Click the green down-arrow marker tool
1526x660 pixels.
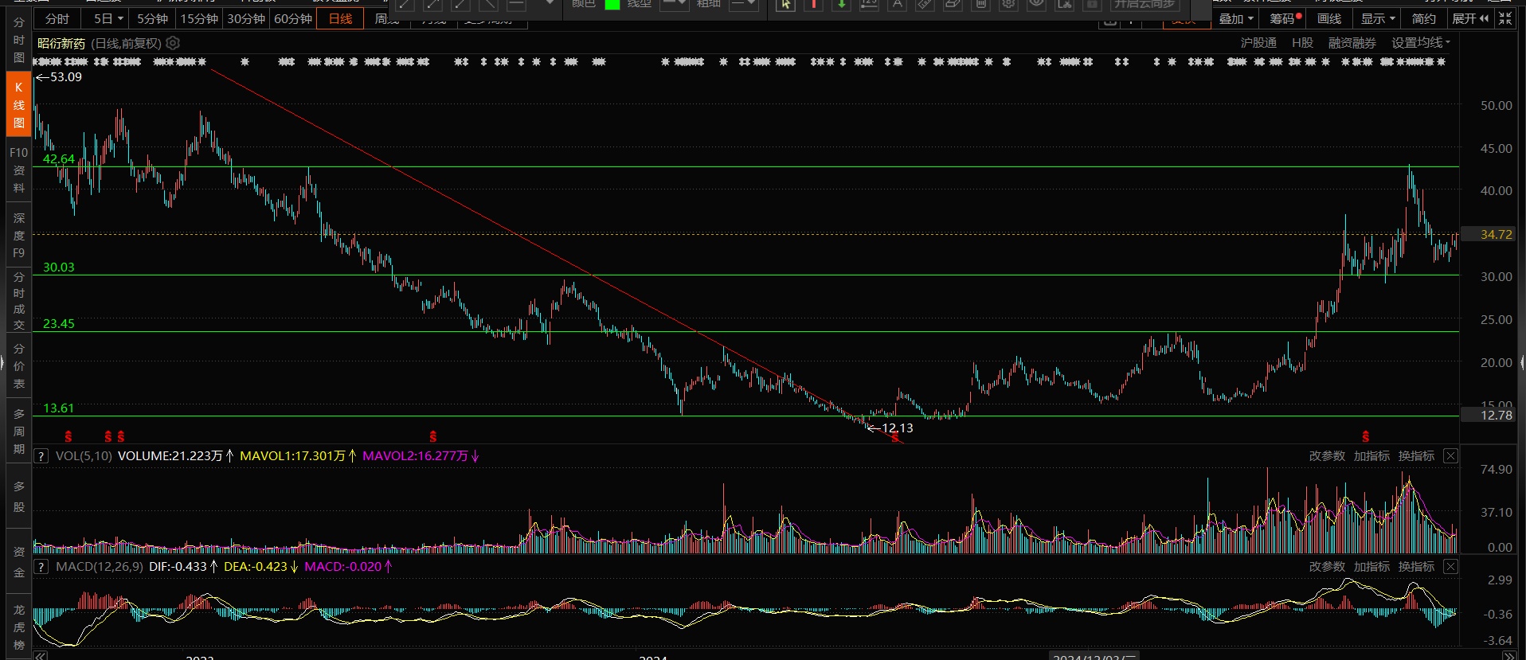click(x=842, y=4)
